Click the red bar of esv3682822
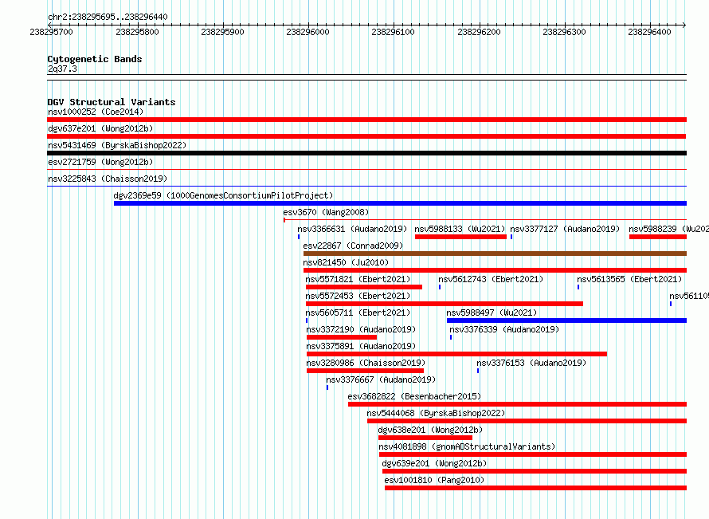Screen dimensions: 709x519 (x=517, y=404)
